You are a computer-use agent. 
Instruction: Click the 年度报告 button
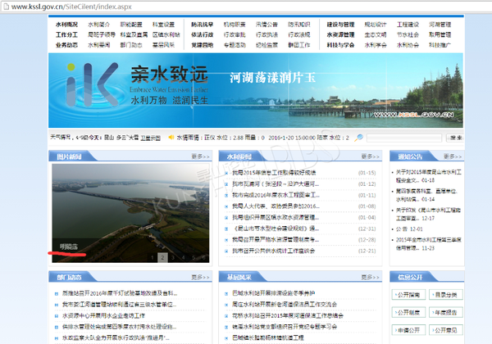tap(446, 312)
